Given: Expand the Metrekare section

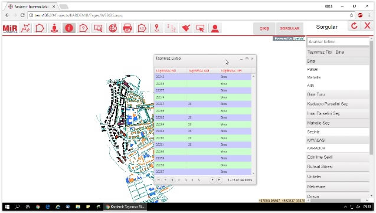Looking at the screenshot, I should [x=338, y=186].
